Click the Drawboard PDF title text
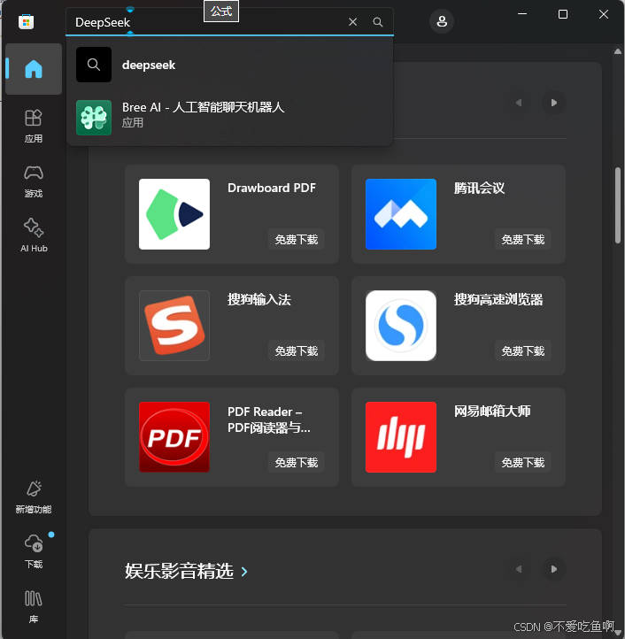 click(x=272, y=188)
